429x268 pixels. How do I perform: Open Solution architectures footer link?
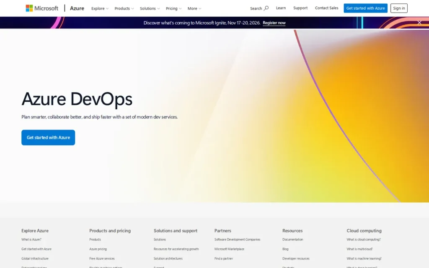click(x=168, y=258)
